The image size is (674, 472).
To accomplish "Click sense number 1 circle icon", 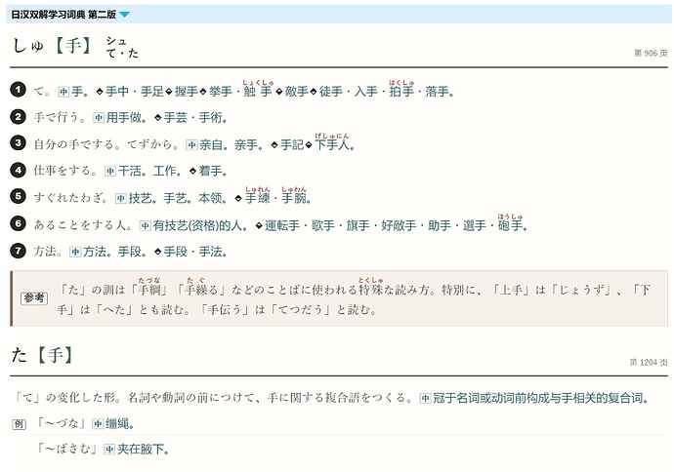I will tap(18, 90).
